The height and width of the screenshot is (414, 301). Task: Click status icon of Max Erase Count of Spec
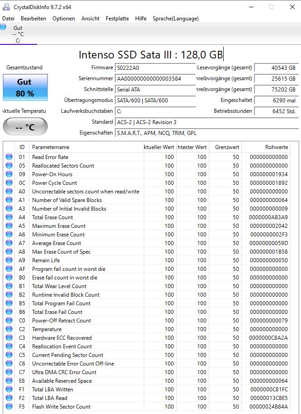[9, 252]
